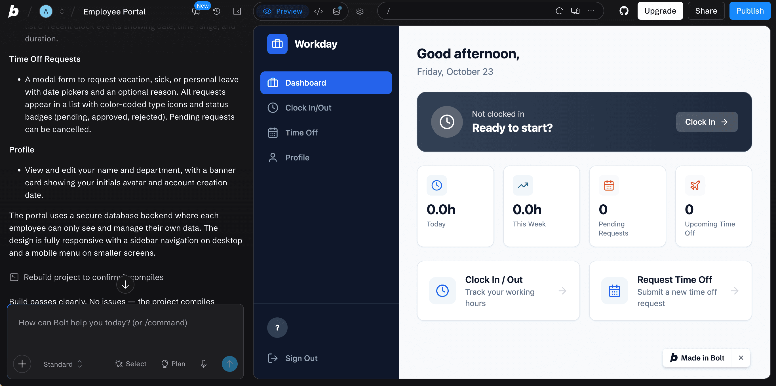Open Clock In/Out in sidebar
This screenshot has height=386, width=776.
pyautogui.click(x=326, y=108)
